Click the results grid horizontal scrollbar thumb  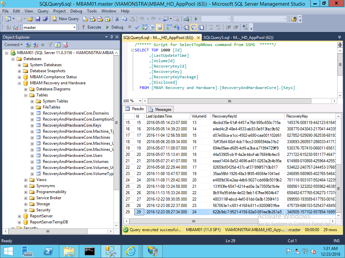coord(194,221)
